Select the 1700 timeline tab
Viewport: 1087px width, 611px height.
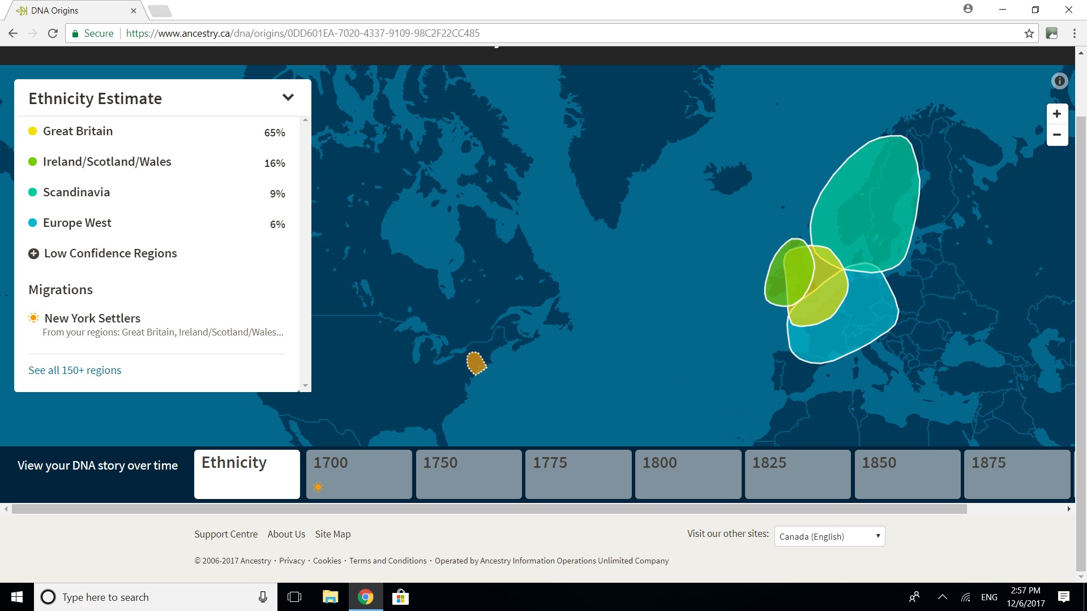358,474
